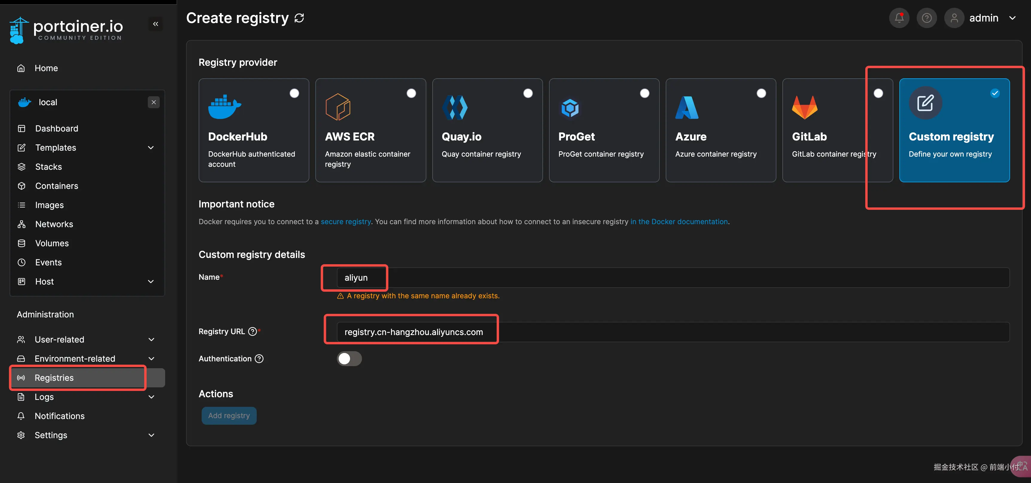This screenshot has height=483, width=1031.
Task: Click the admin user avatar icon
Action: [x=954, y=18]
